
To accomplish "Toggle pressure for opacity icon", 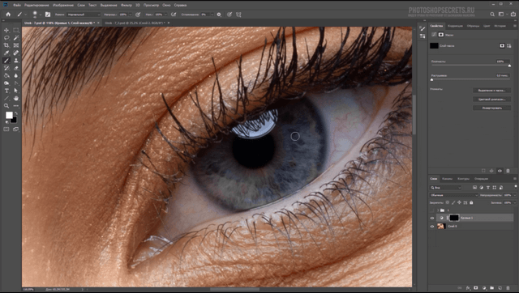I will 138,15.
